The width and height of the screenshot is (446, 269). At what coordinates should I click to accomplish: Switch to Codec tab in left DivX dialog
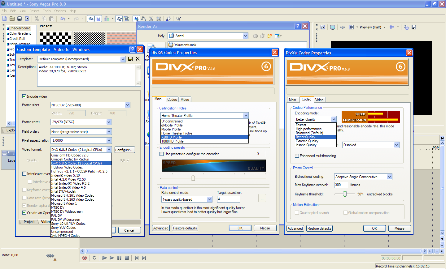click(x=172, y=100)
